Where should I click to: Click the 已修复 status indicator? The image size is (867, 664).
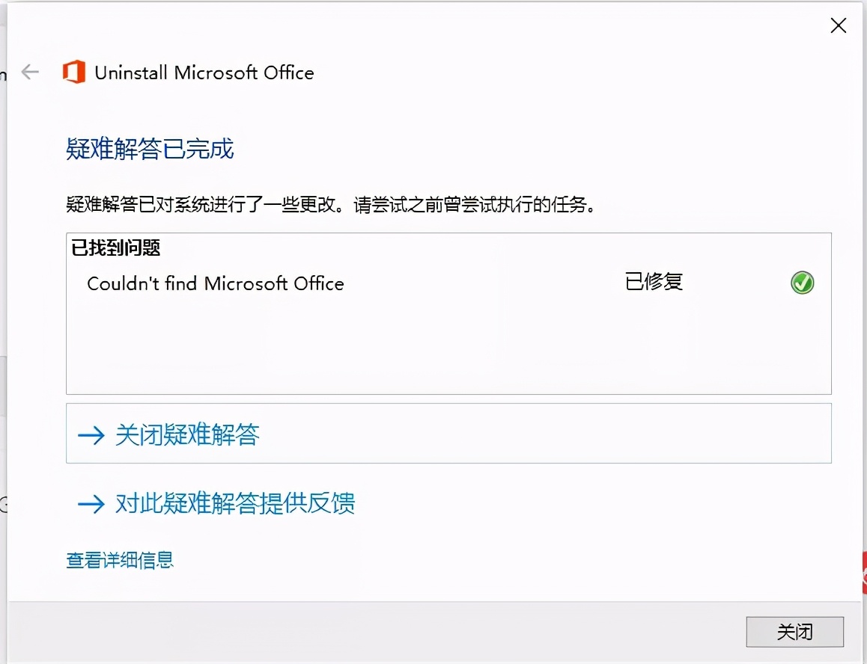[x=653, y=283]
